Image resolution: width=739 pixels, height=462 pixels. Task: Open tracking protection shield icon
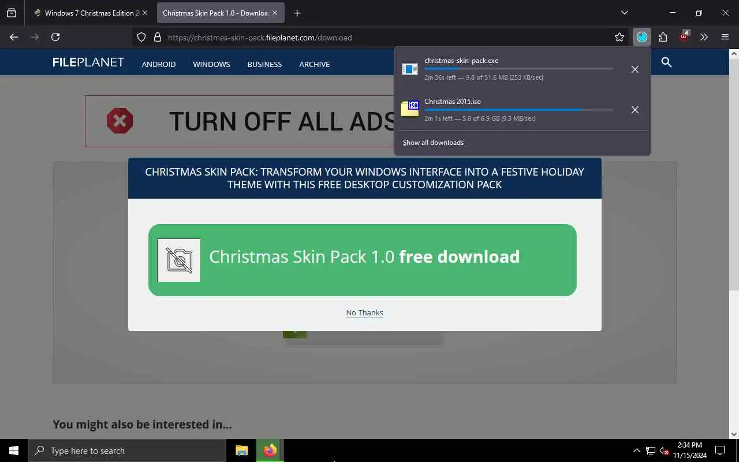click(x=141, y=38)
